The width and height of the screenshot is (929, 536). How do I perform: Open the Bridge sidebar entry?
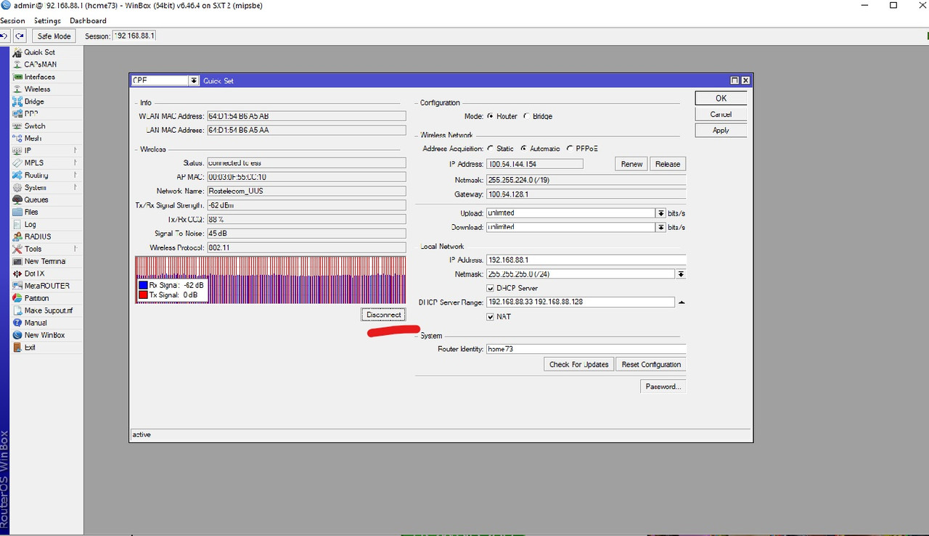(x=34, y=102)
